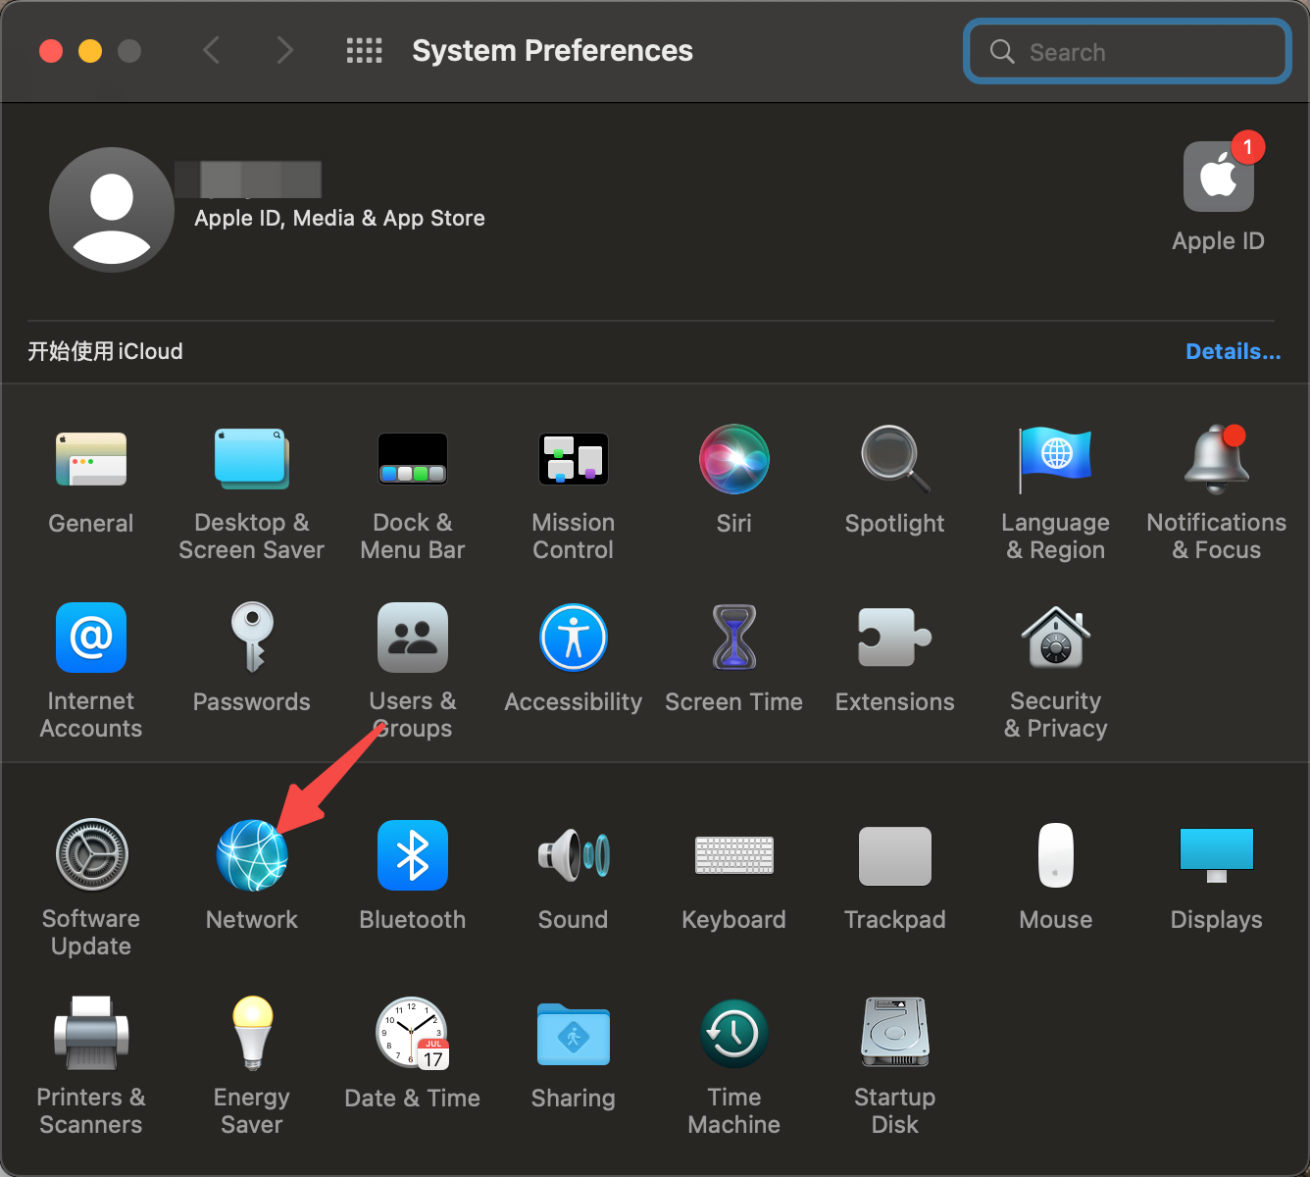Viewport: 1310px width, 1177px height.
Task: Go forward with the toolbar forward arrow
Action: 284,50
